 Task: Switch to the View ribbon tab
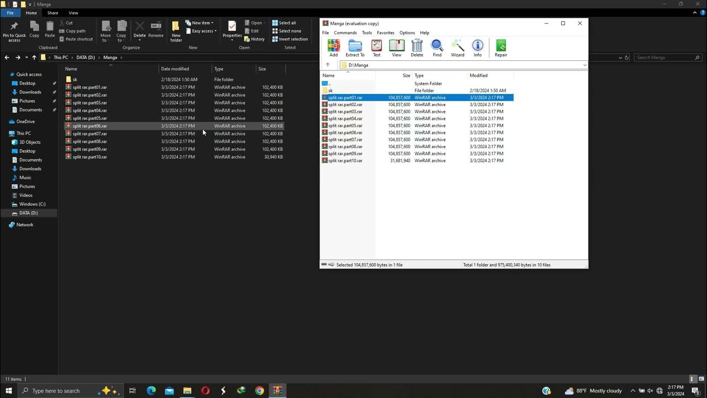coord(73,13)
